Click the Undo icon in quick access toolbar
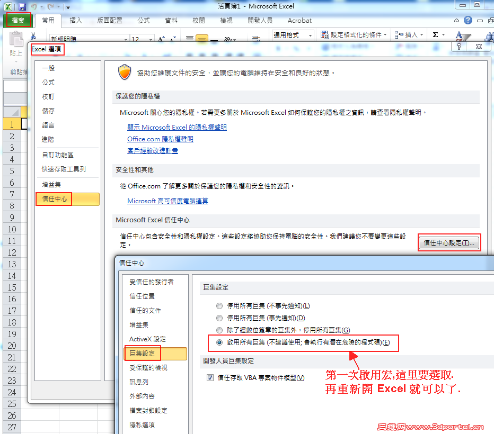The image size is (494, 434). 33,6
